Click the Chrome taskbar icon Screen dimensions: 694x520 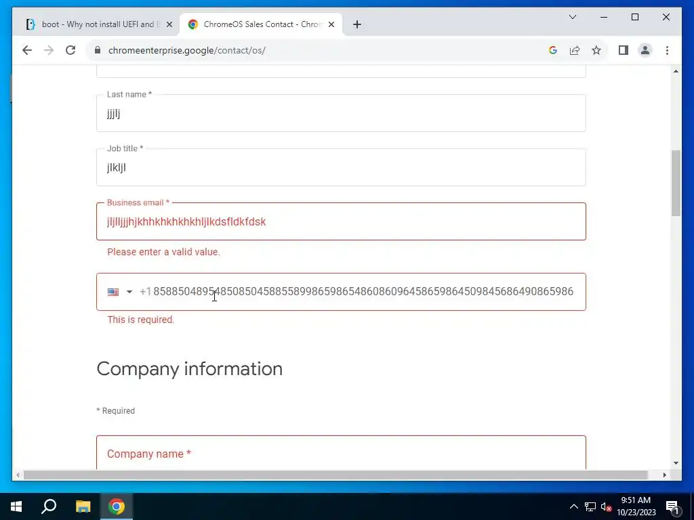[x=117, y=506]
